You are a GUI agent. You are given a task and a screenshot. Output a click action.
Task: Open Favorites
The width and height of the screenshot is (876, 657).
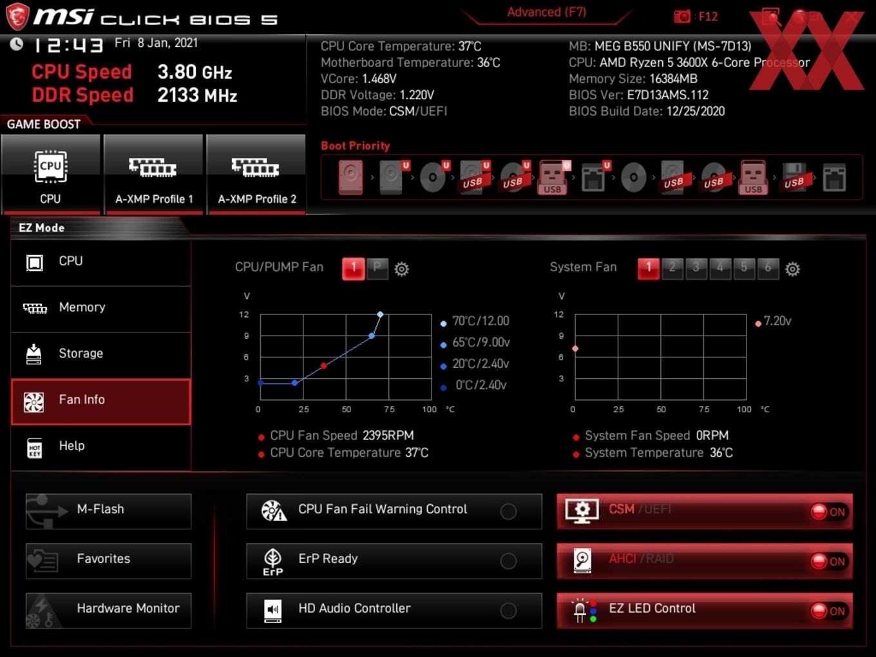click(108, 561)
